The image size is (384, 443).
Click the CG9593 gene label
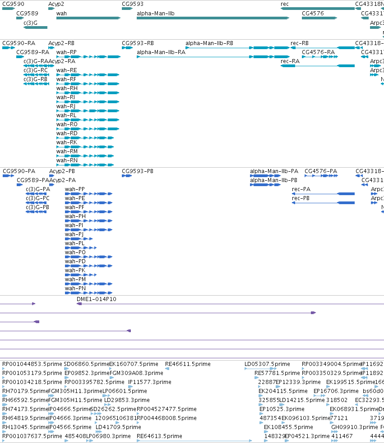pyautogui.click(x=132, y=4)
